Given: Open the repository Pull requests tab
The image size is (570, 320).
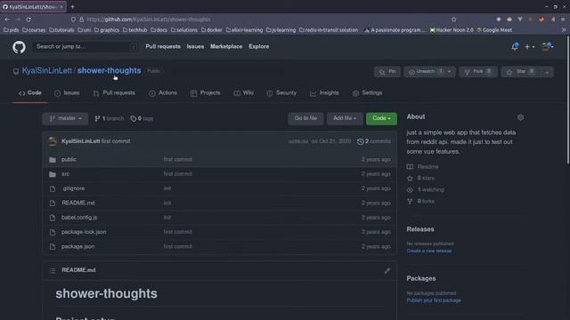Looking at the screenshot, I should coord(114,92).
